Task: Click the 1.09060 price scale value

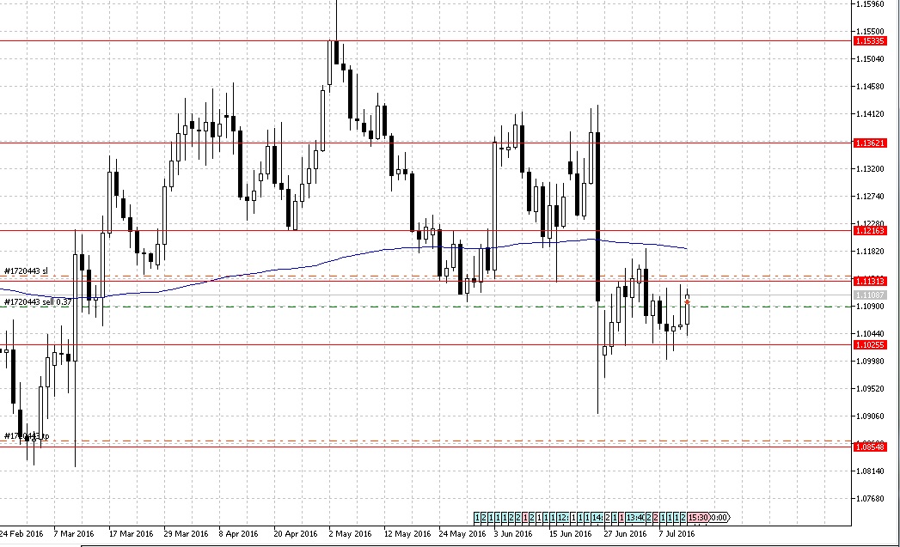Action: pos(870,416)
